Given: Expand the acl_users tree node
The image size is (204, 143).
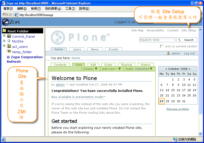Looking at the screenshot, I should tap(4, 46).
